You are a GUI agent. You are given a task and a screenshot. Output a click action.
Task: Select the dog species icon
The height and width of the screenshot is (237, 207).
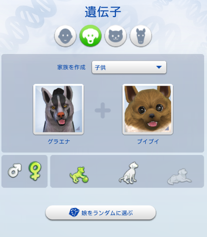click(x=90, y=36)
